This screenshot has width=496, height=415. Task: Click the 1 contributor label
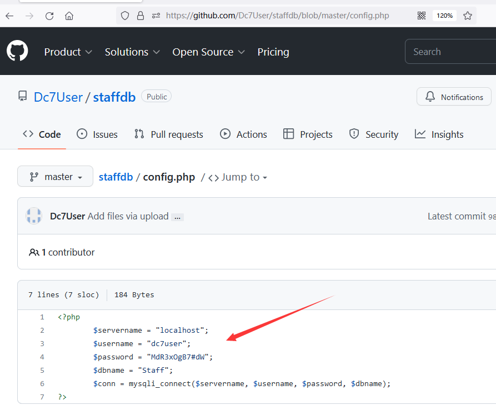68,252
